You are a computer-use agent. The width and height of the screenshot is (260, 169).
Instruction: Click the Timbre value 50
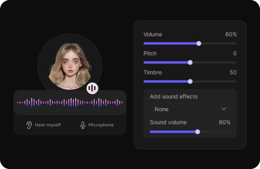coord(233,73)
